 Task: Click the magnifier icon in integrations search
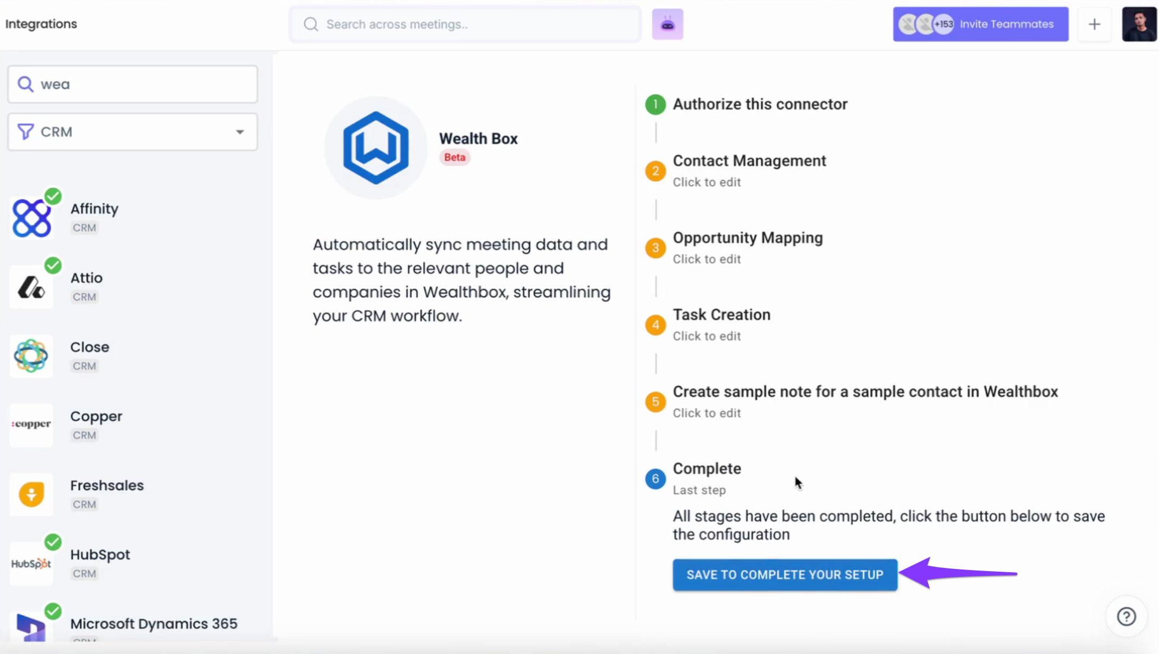pyautogui.click(x=26, y=84)
